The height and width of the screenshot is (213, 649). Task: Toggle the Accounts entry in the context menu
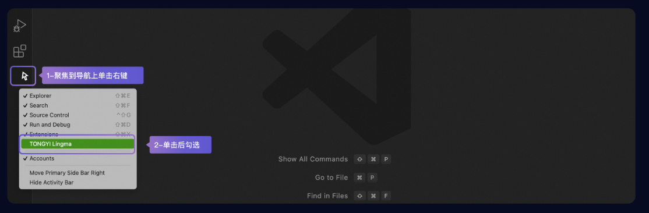78,158
